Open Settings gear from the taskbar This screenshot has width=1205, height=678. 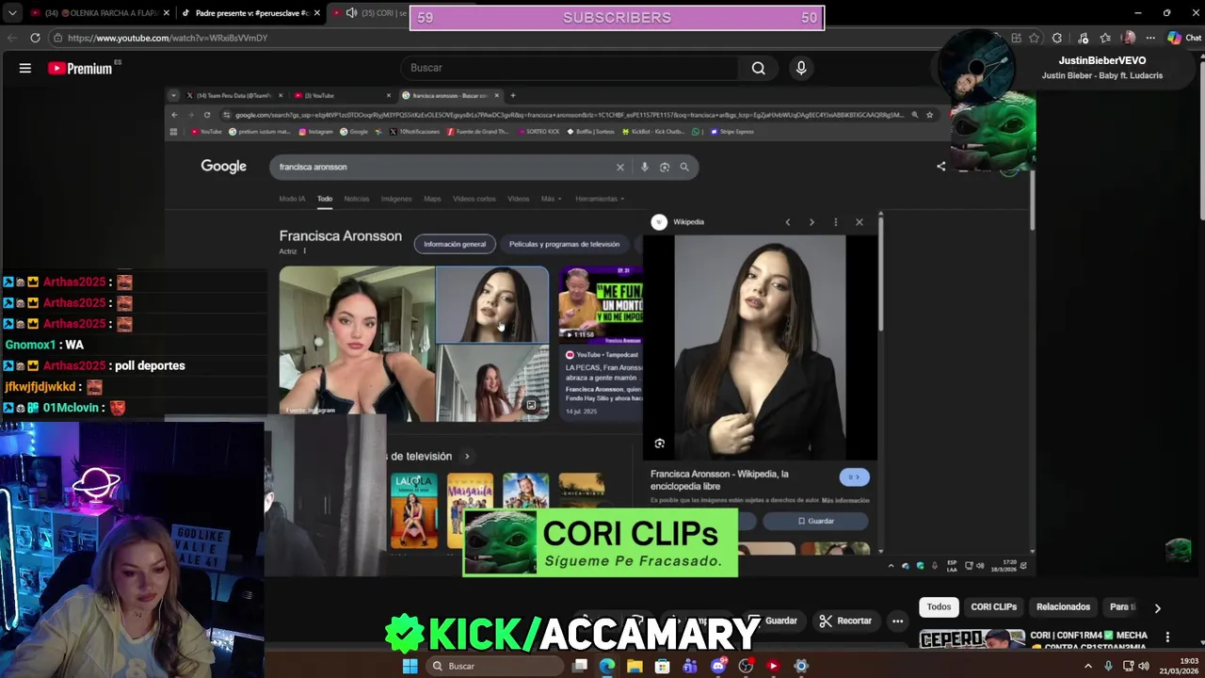click(x=801, y=666)
